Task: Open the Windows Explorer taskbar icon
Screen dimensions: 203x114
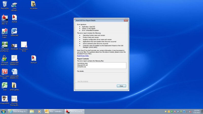Action: (32, 111)
